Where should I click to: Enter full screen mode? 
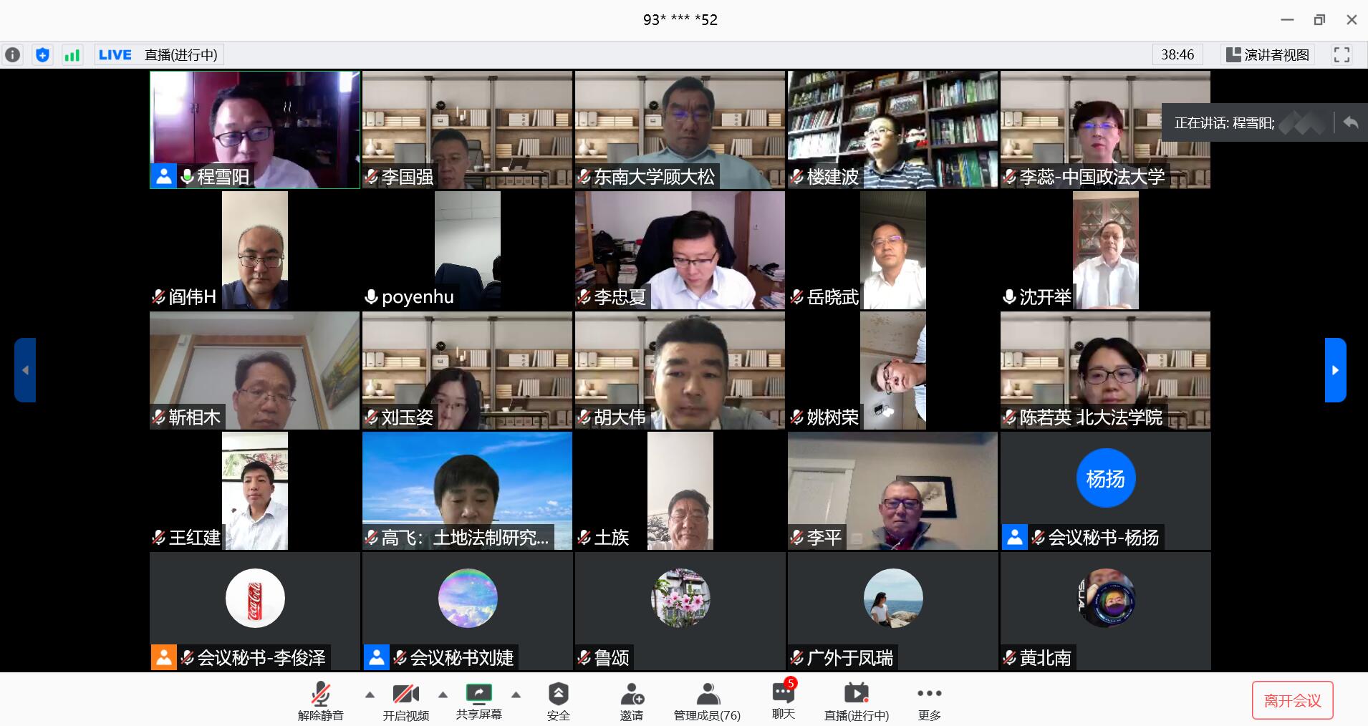(1341, 55)
